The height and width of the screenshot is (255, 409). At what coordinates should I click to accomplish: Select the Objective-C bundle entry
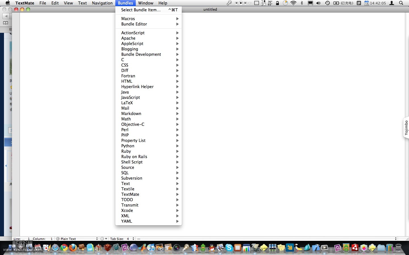tap(149, 124)
